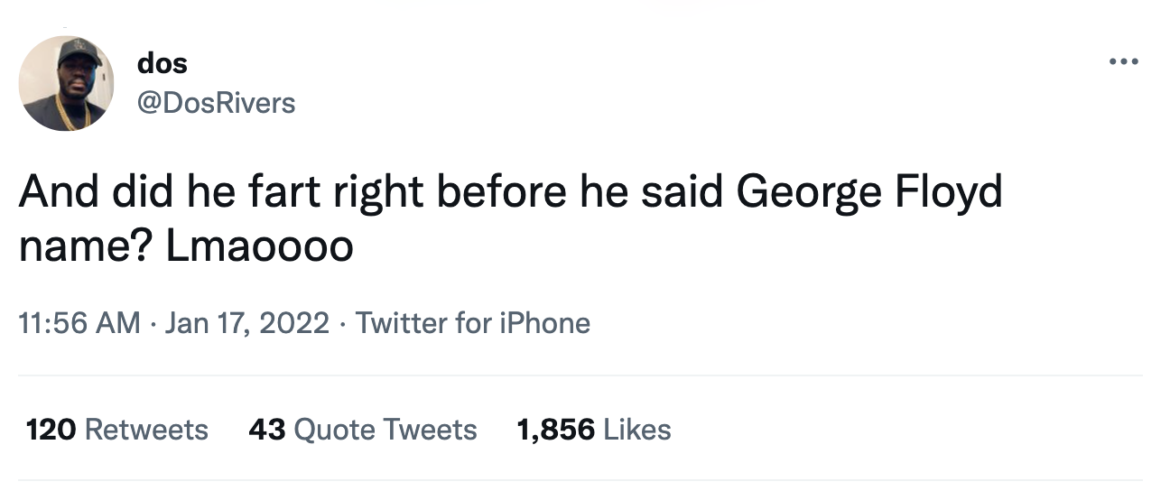The width and height of the screenshot is (1170, 491).
Task: Click the bold 1,856 count before Likes
Action: pyautogui.click(x=555, y=430)
